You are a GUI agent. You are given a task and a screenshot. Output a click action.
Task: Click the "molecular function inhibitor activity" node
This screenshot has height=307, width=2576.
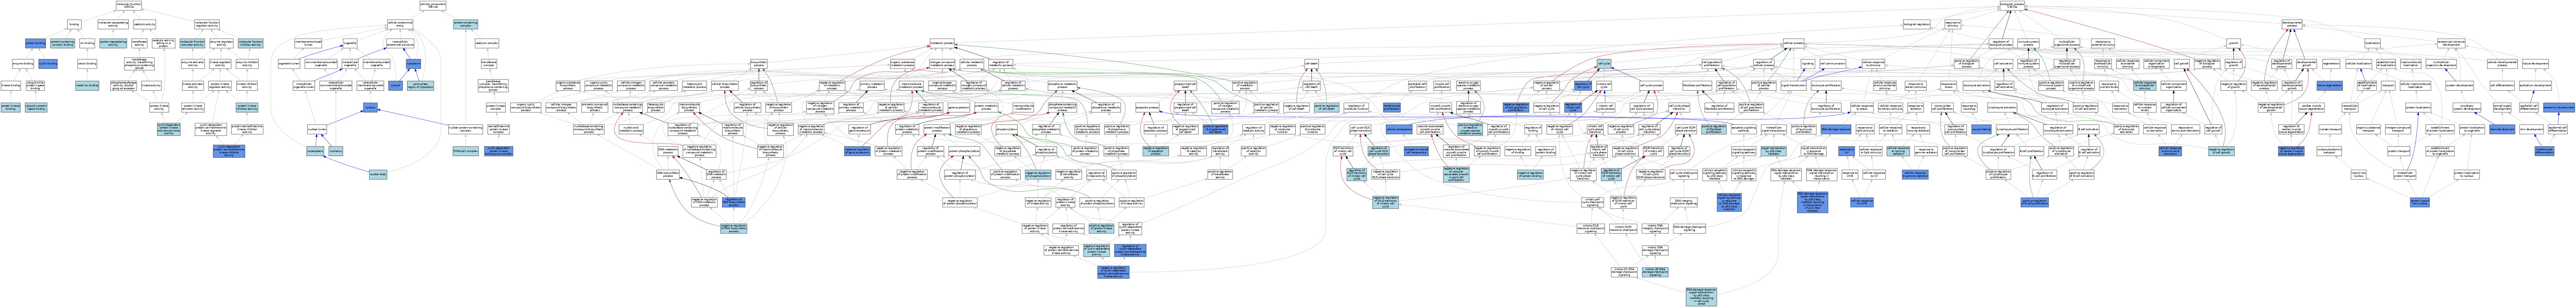(x=251, y=43)
